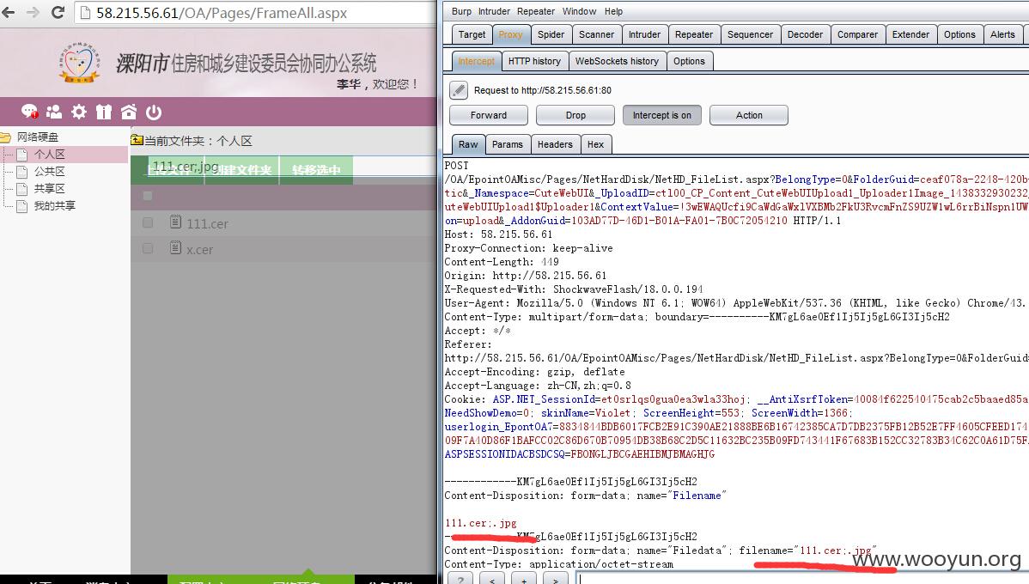This screenshot has height=584, width=1029.
Task: Click the shirt skin icon
Action: pos(104,112)
